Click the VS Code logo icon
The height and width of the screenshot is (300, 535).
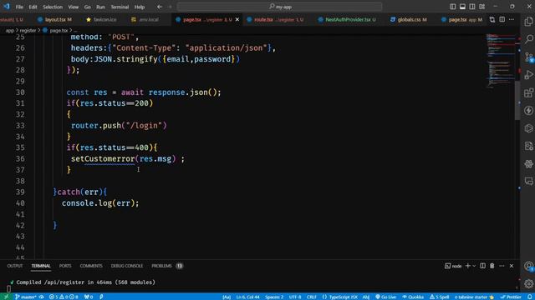coord(7,7)
